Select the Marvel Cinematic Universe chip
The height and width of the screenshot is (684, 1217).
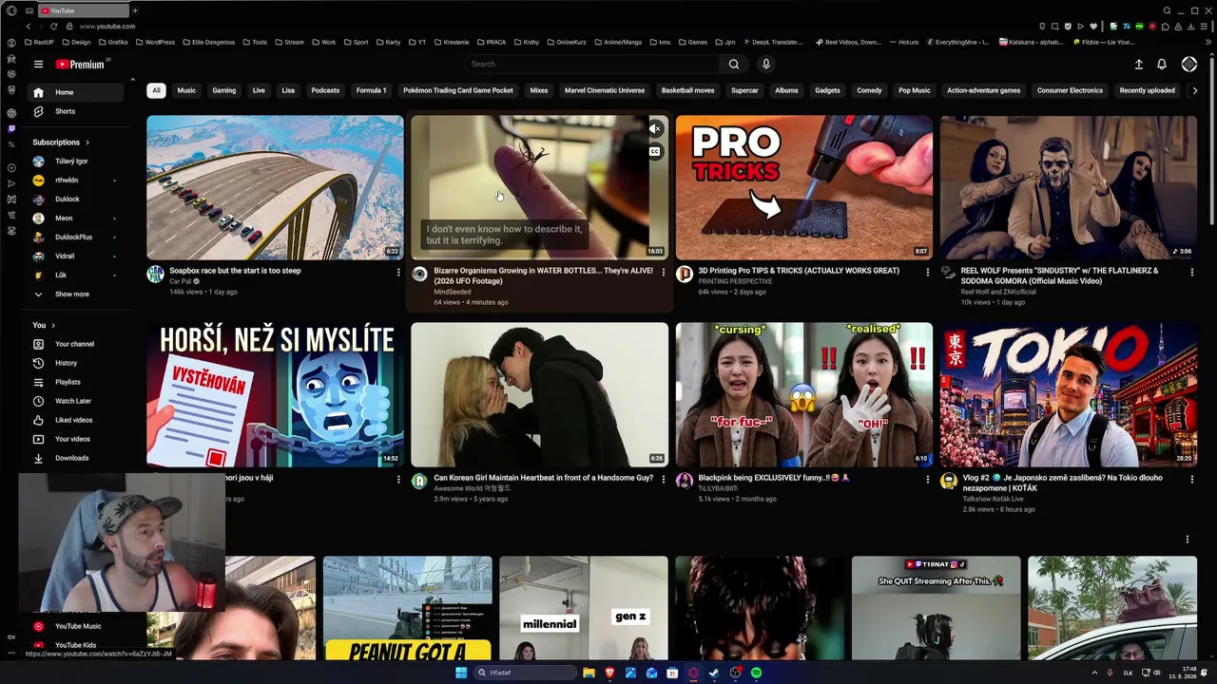pos(605,90)
